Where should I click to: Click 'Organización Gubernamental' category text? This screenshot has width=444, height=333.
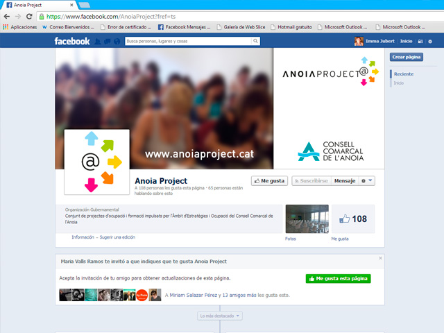92,210
